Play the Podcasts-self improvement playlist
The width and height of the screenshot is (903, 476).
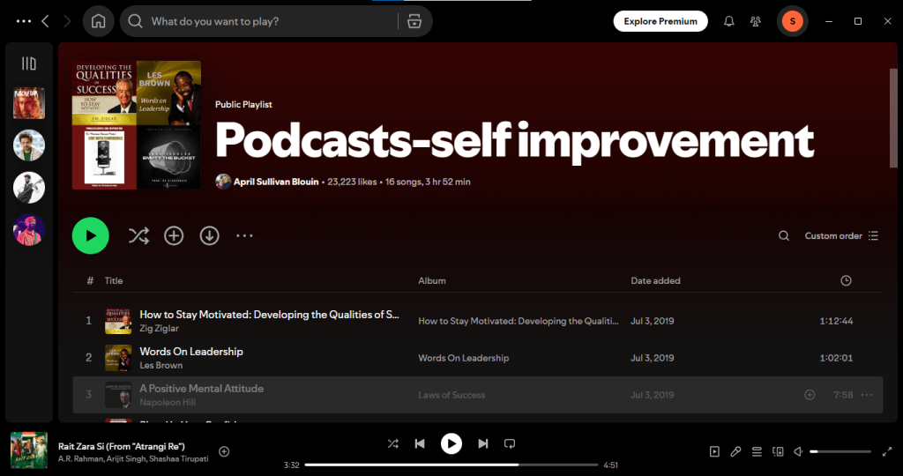pyautogui.click(x=91, y=235)
